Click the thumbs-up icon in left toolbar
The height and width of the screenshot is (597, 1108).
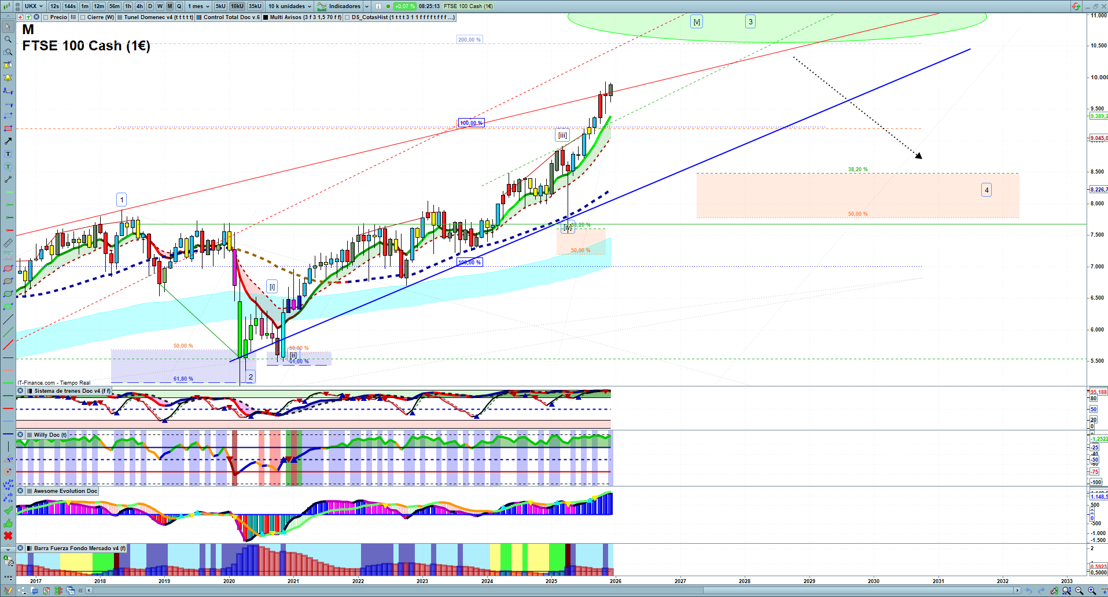(8, 523)
